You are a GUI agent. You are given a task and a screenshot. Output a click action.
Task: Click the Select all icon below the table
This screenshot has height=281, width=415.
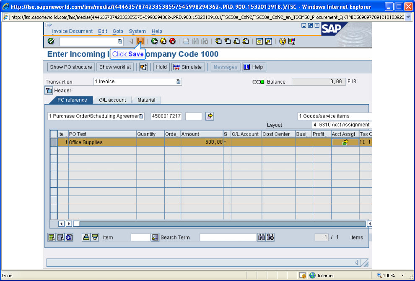(51, 237)
